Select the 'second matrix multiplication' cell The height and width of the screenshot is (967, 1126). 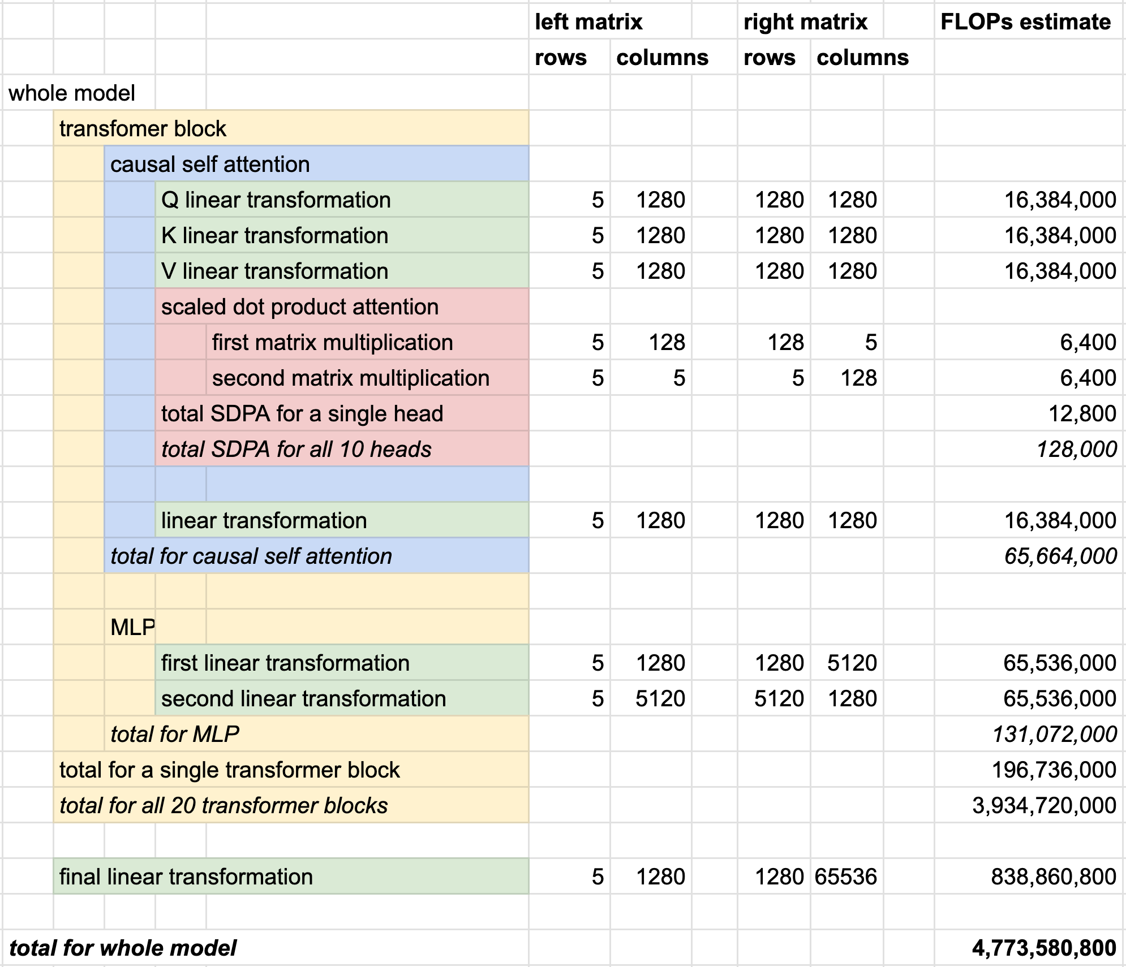pos(351,378)
